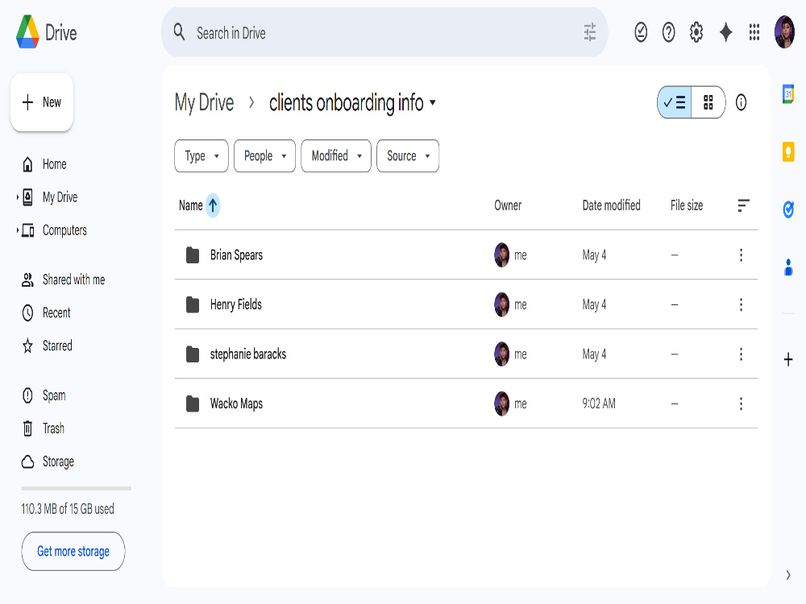The width and height of the screenshot is (806, 604).
Task: Hide side panel chevron arrow
Action: [x=788, y=575]
